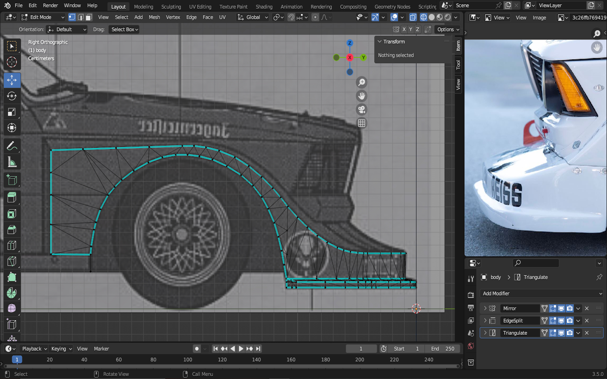The height and width of the screenshot is (379, 607).
Task: Toggle Mirror modifier viewport display
Action: [x=561, y=308]
